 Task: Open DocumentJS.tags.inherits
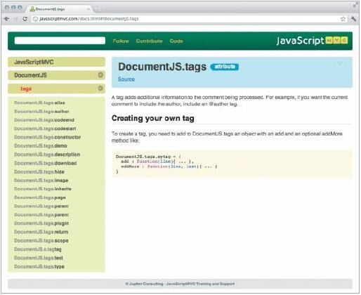[43, 189]
